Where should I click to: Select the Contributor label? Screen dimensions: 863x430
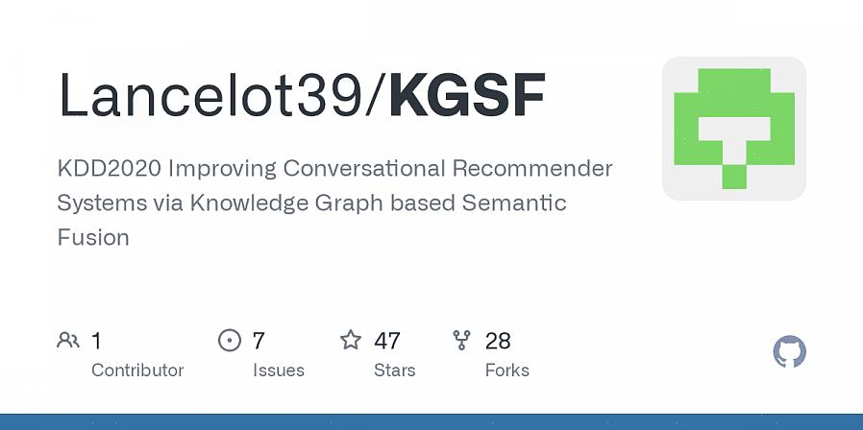point(137,370)
